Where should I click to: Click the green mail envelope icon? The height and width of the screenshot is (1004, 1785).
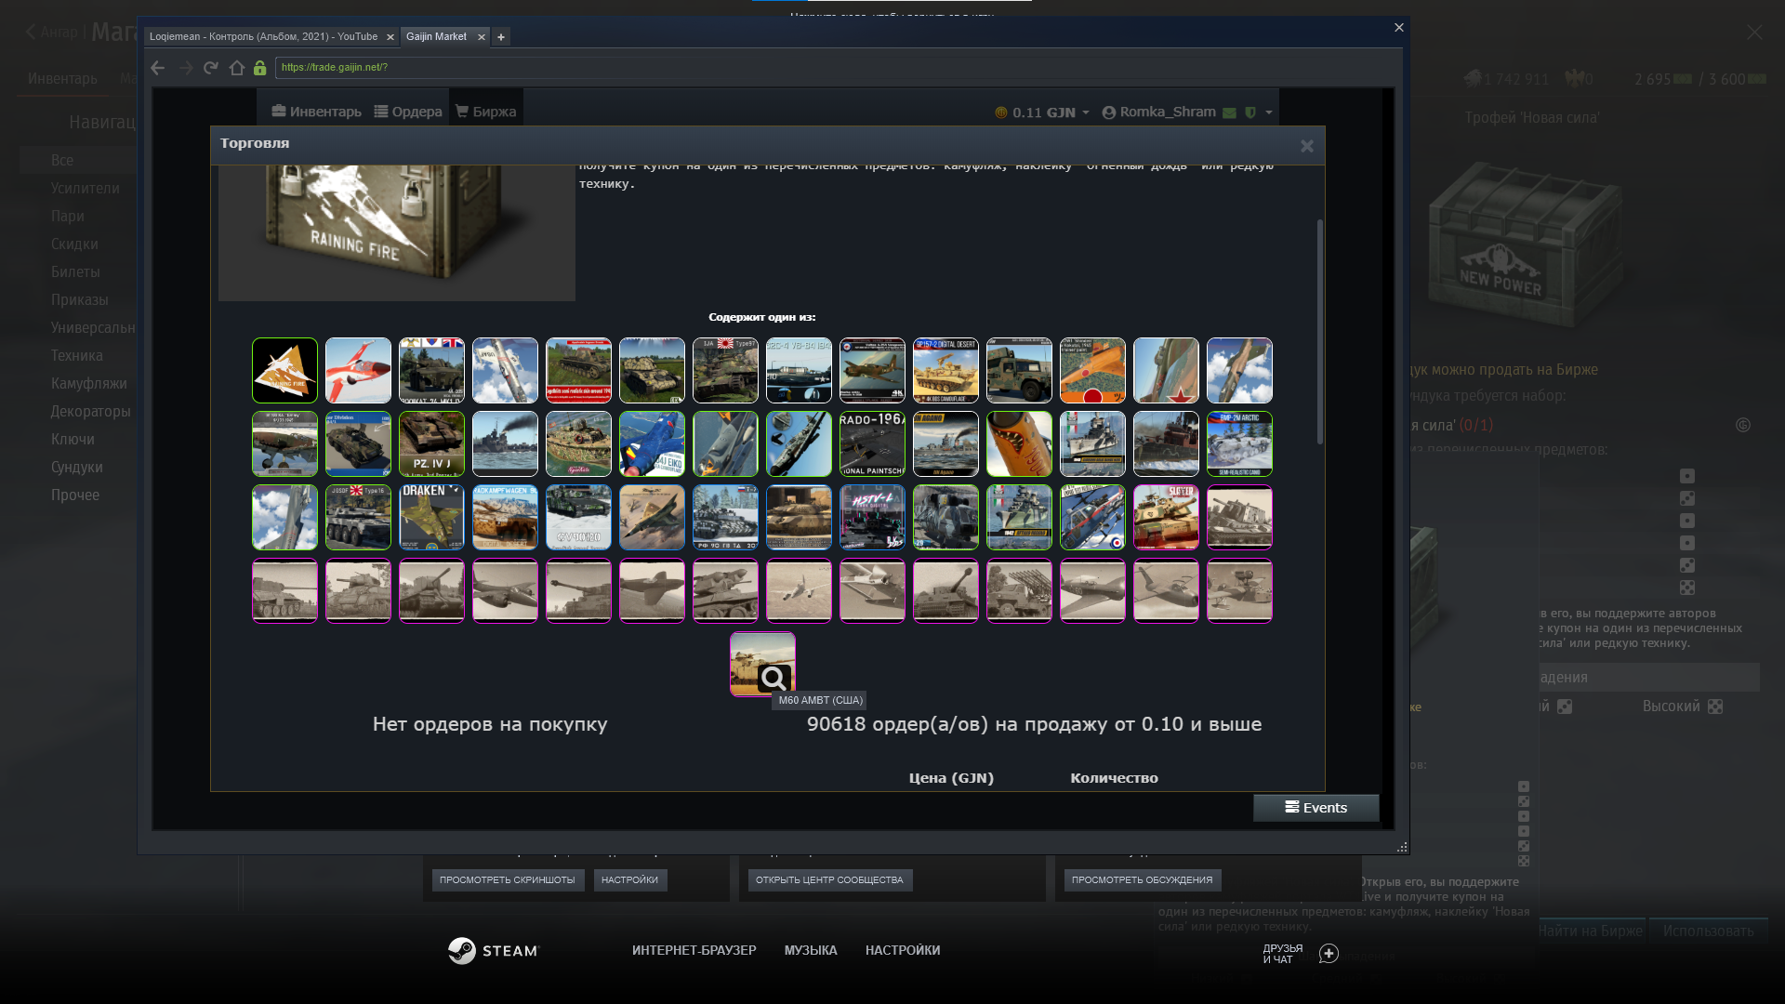[1229, 112]
